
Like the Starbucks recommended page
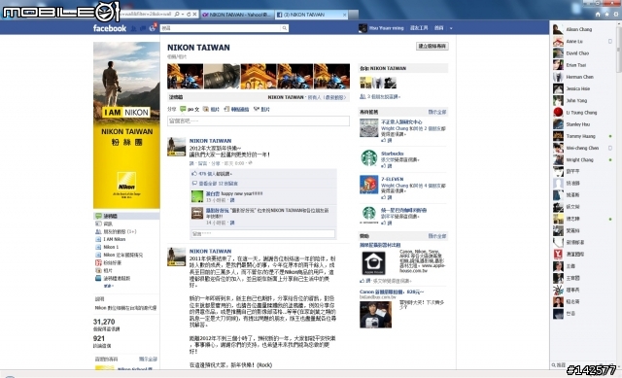(x=387, y=166)
